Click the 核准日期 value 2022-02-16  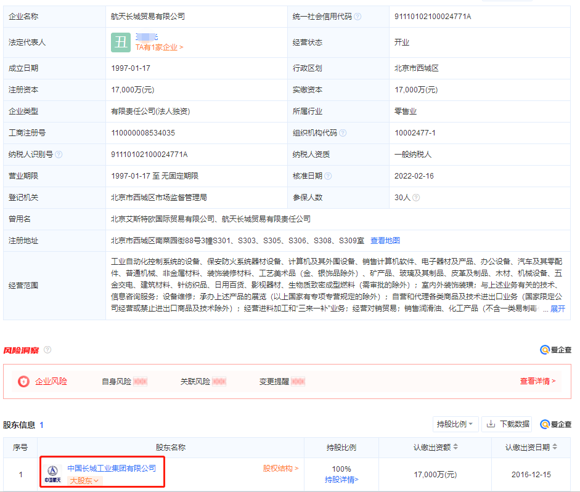pos(414,176)
